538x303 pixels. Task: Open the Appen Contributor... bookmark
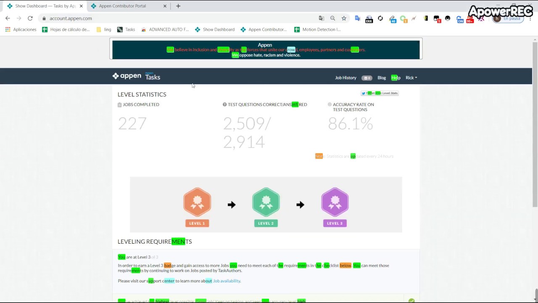(x=264, y=29)
